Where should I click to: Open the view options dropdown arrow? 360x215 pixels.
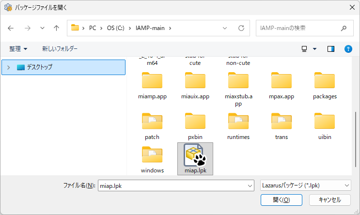coord(315,49)
